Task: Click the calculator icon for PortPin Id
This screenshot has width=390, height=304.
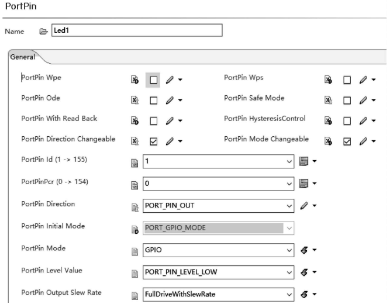Action: 303,161
